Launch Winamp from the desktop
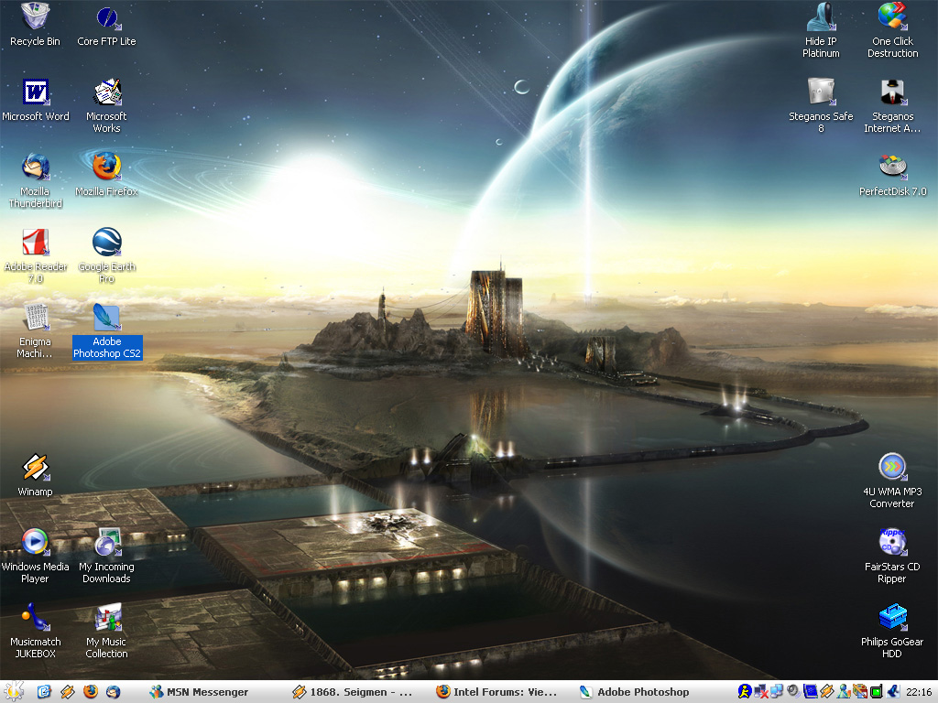The image size is (938, 703). (35, 468)
